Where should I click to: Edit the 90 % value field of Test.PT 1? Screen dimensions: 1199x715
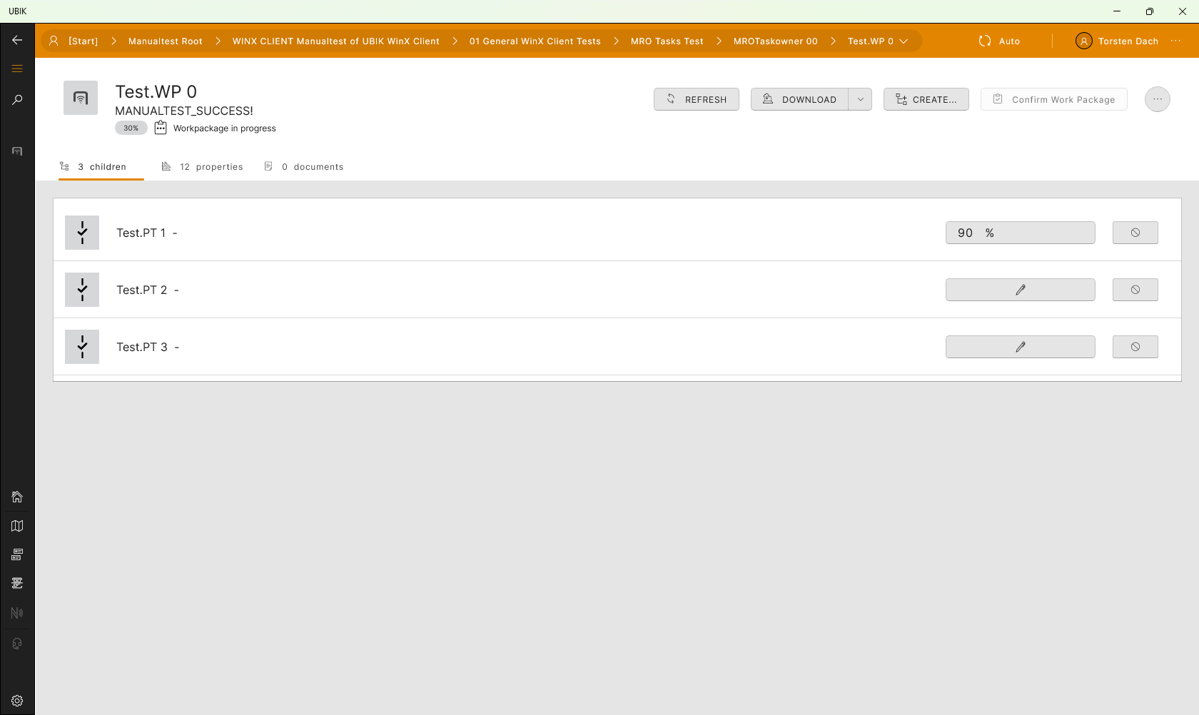click(x=1020, y=233)
